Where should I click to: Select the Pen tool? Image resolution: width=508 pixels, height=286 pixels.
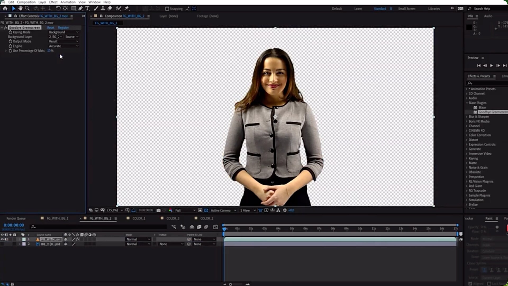tap(80, 8)
